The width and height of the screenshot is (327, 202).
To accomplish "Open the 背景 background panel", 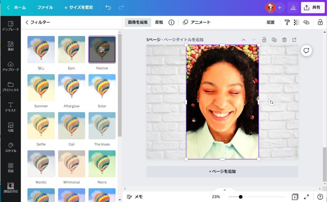I will coord(11,168).
